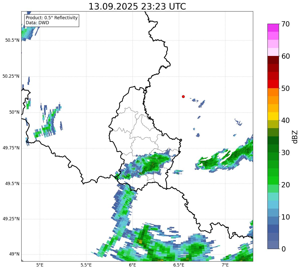301x270 pixels.
Task: Click the 49.5°N latitude label
Action: click(x=12, y=184)
